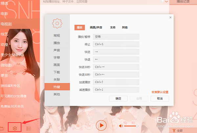Click the 快进30秒 hotkey field
197x133 pixels.
[116, 67]
